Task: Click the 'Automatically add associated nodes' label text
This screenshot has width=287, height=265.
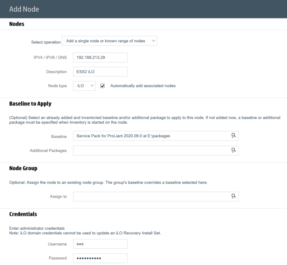Action: click(x=143, y=86)
